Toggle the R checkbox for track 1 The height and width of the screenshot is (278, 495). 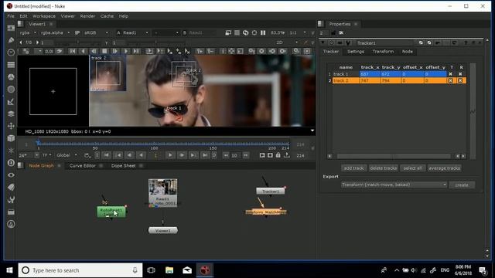click(460, 74)
